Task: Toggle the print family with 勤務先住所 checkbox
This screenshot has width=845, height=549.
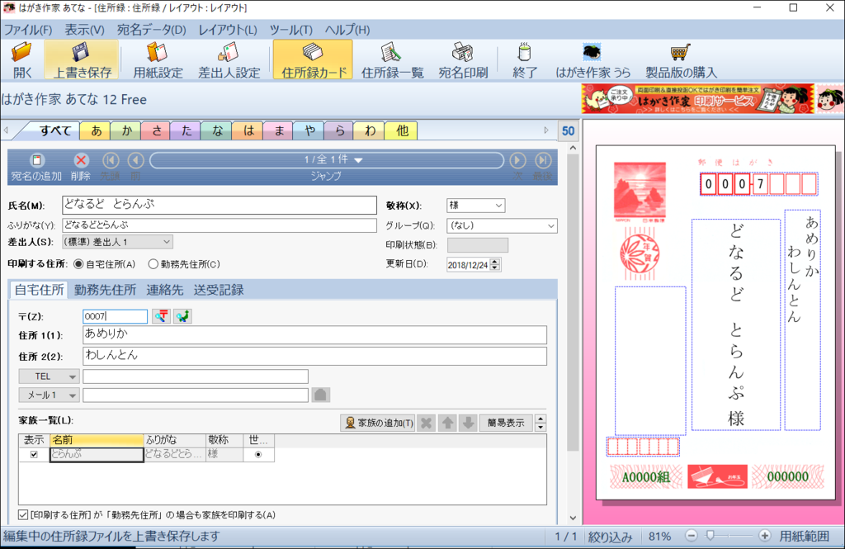Action: tap(23, 515)
